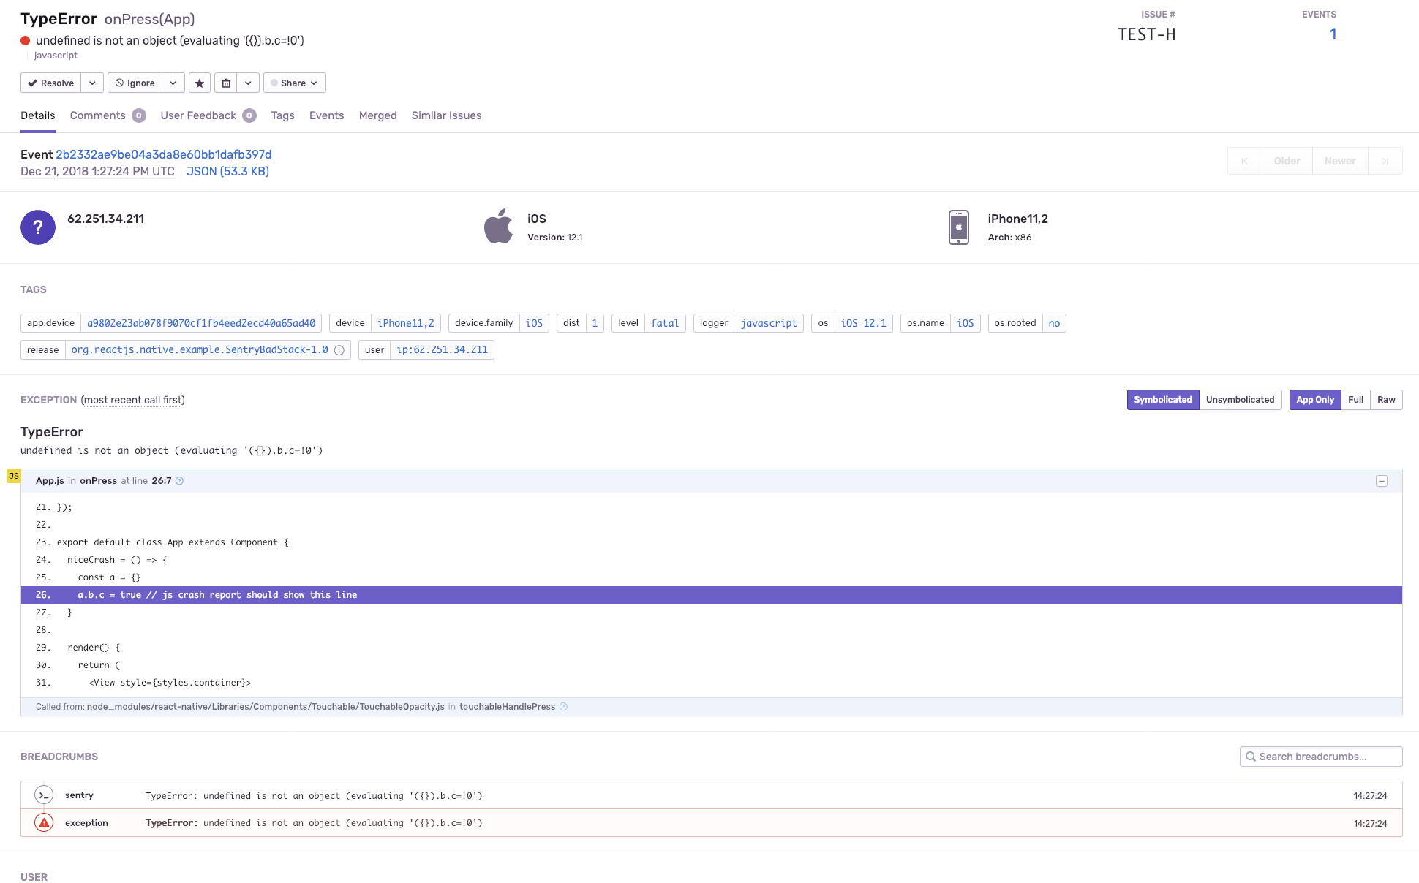1419x883 pixels.
Task: Click the release info icon
Action: tap(339, 350)
